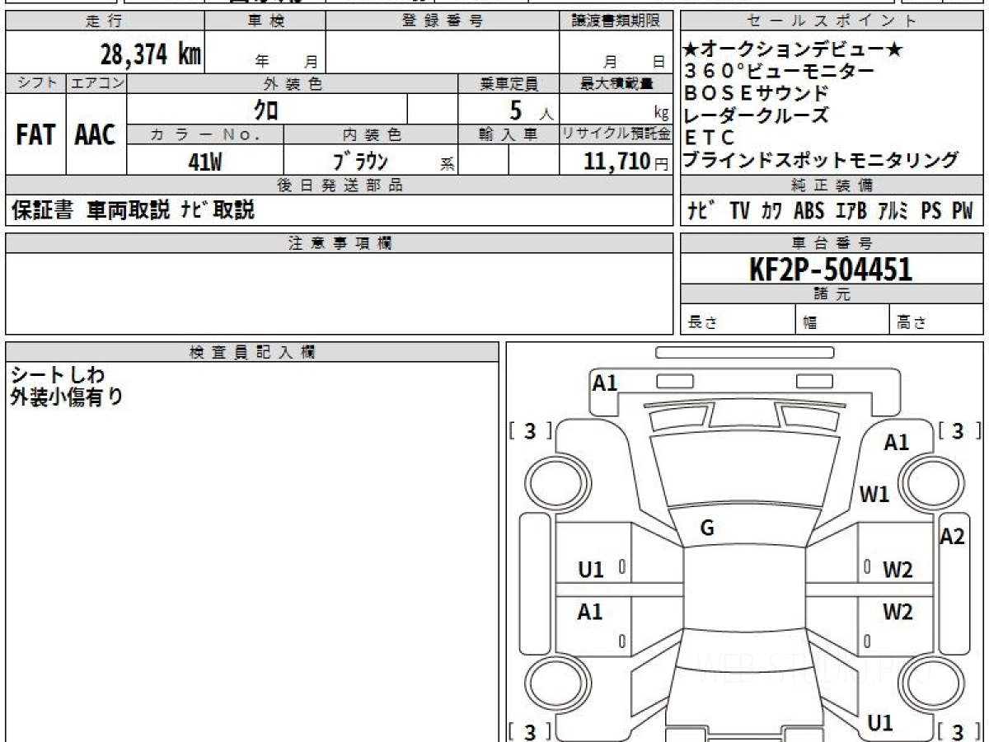
Task: Select the exterior color value クロ
Action: (265, 109)
